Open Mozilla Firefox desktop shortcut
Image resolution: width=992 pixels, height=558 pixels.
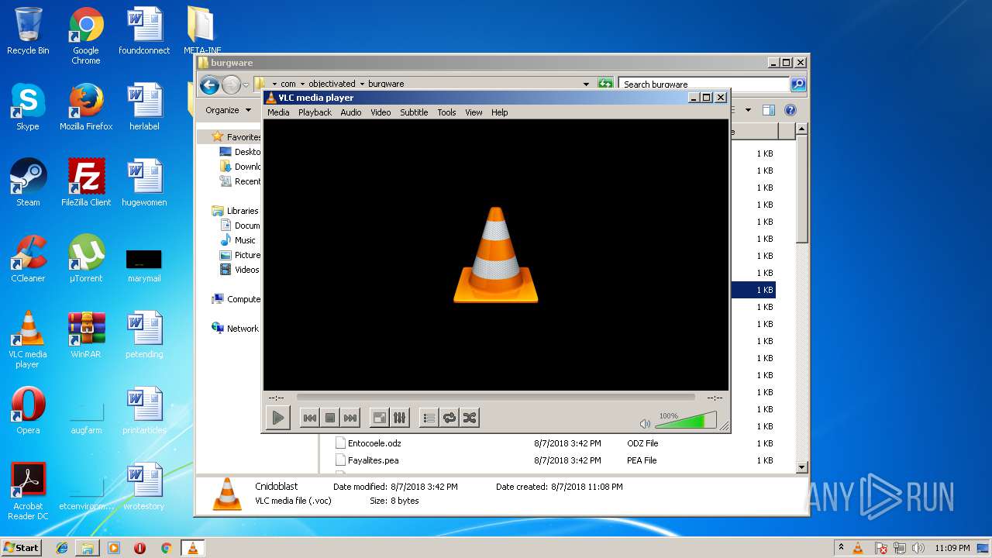[x=86, y=107]
